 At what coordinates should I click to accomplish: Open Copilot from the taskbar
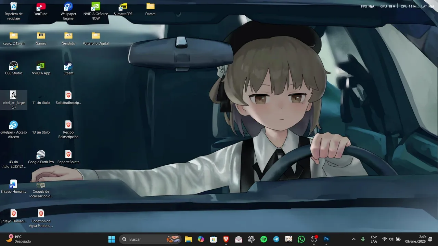(x=201, y=239)
